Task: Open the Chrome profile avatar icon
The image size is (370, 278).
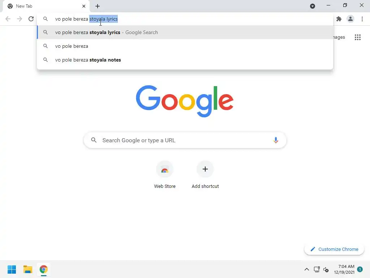Action: click(x=350, y=19)
